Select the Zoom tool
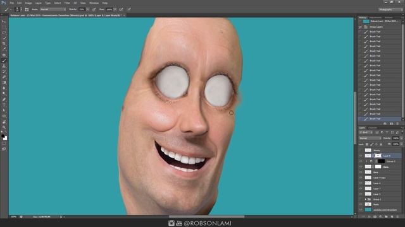 [x=4, y=127]
